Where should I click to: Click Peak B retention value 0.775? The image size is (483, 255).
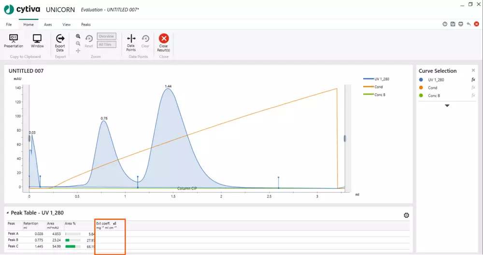click(x=39, y=240)
